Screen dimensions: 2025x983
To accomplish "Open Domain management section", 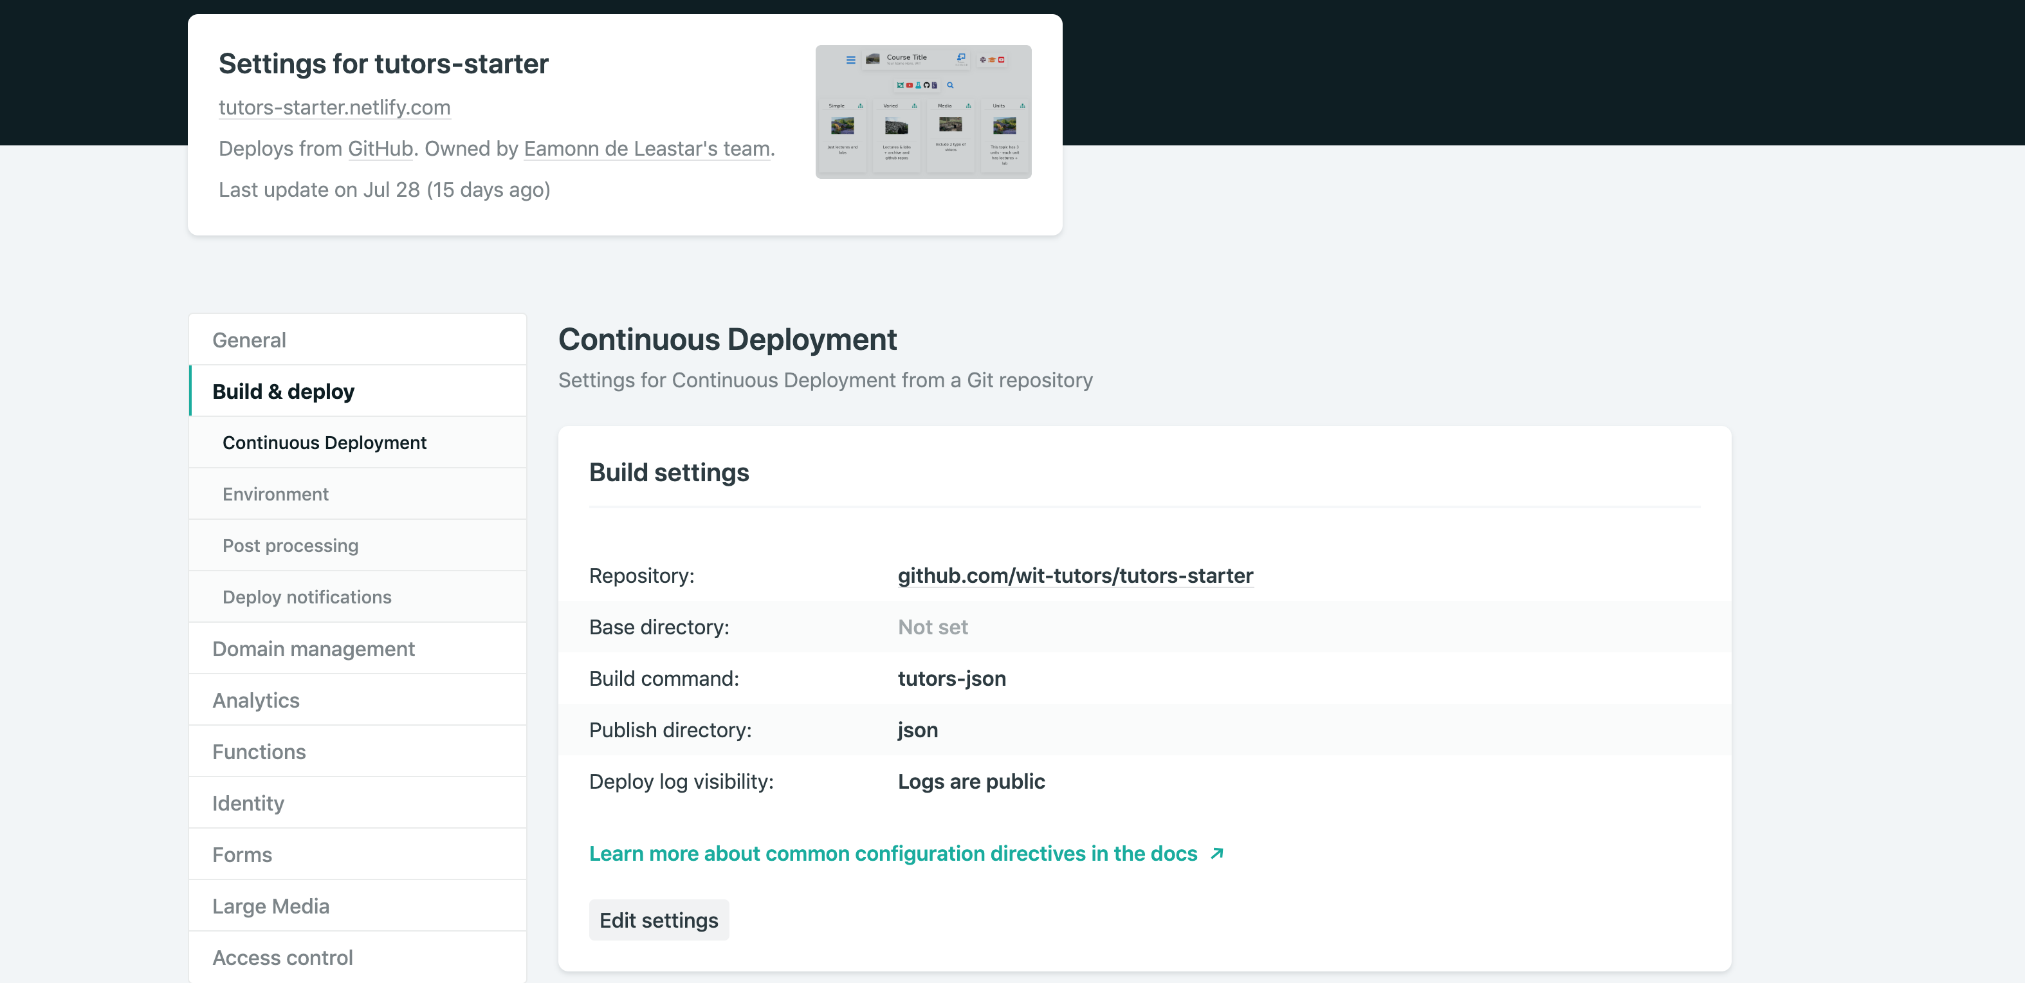I will (x=314, y=648).
